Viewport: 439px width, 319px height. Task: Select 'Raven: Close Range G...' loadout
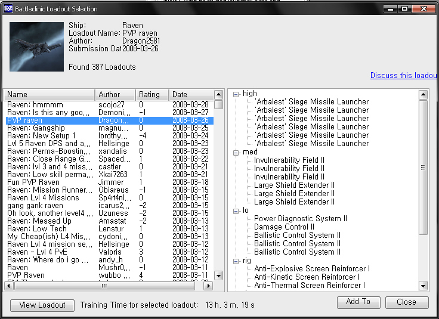click(110, 159)
